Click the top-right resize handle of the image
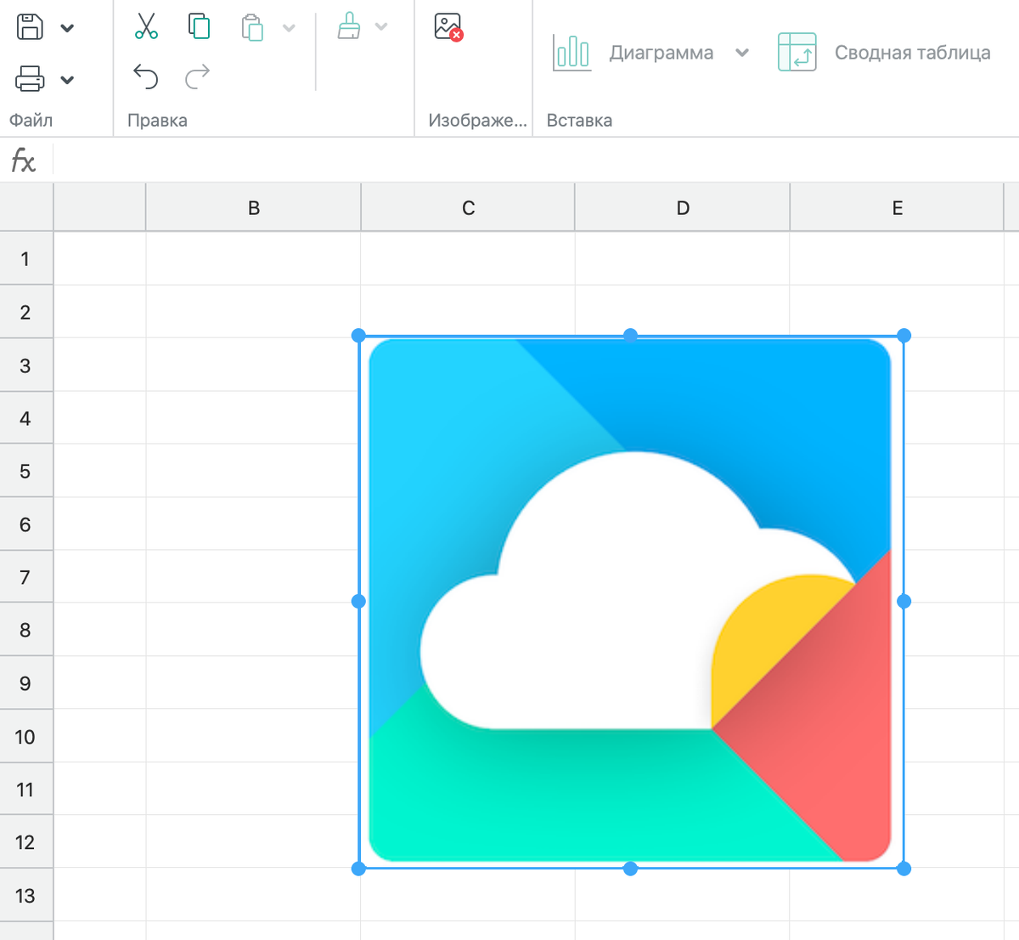 (x=904, y=336)
